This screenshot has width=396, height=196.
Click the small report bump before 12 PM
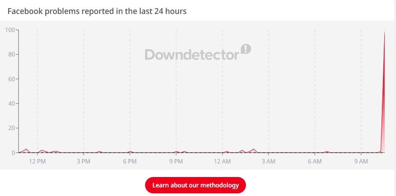click(26, 150)
